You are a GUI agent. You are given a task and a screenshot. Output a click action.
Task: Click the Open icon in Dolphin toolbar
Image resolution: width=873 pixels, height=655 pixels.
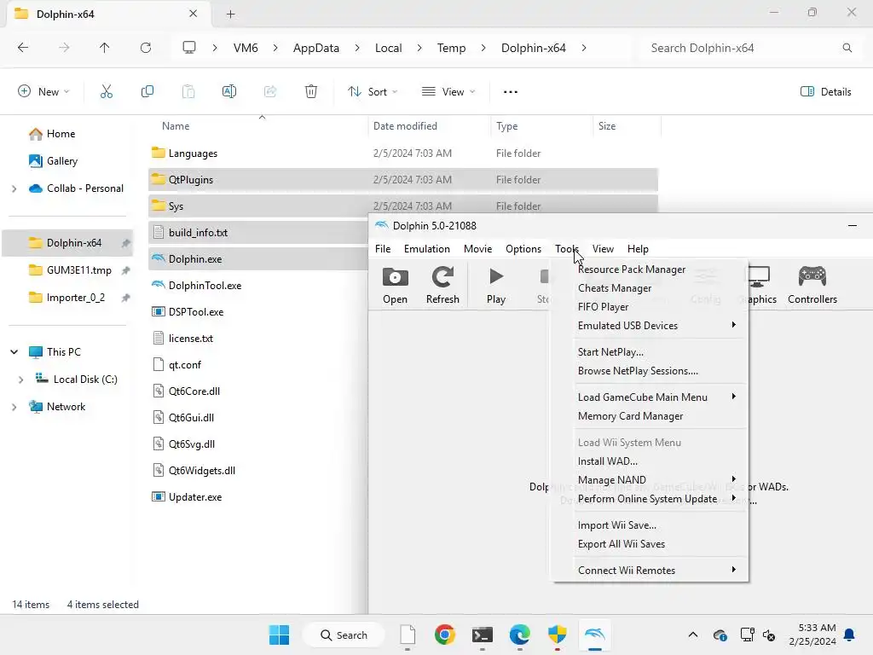pyautogui.click(x=395, y=286)
